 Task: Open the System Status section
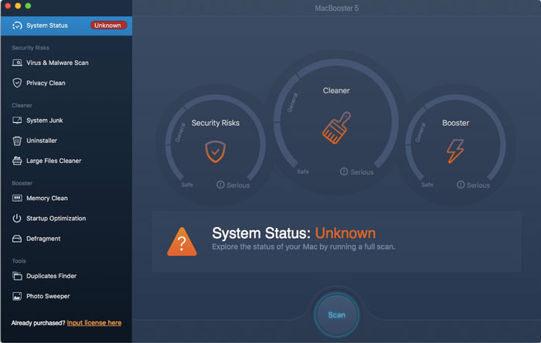[x=66, y=25]
